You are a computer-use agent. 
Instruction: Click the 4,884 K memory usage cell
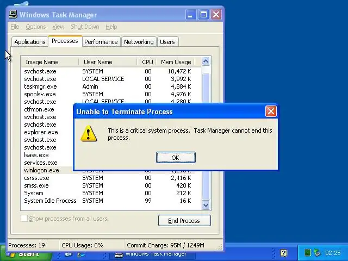(x=181, y=86)
